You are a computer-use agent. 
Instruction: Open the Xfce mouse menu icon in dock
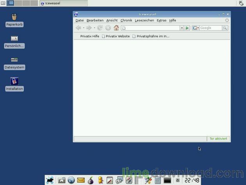click(50, 180)
